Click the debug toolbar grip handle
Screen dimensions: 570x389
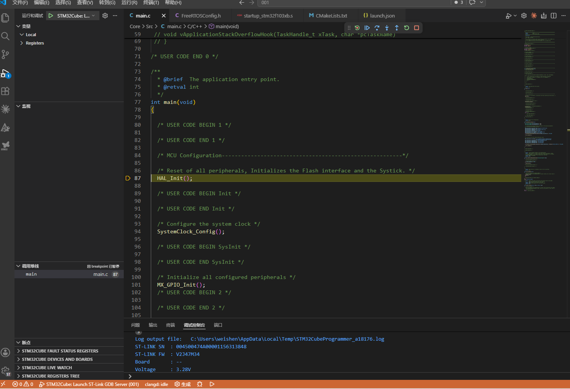[x=349, y=28]
